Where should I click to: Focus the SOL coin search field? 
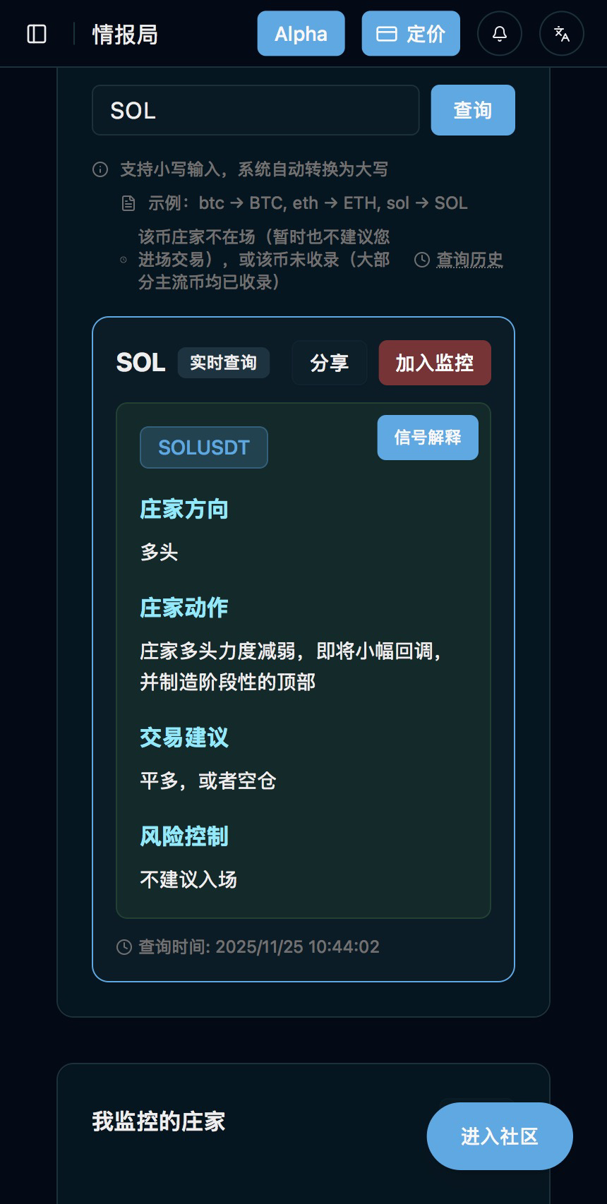coord(256,110)
